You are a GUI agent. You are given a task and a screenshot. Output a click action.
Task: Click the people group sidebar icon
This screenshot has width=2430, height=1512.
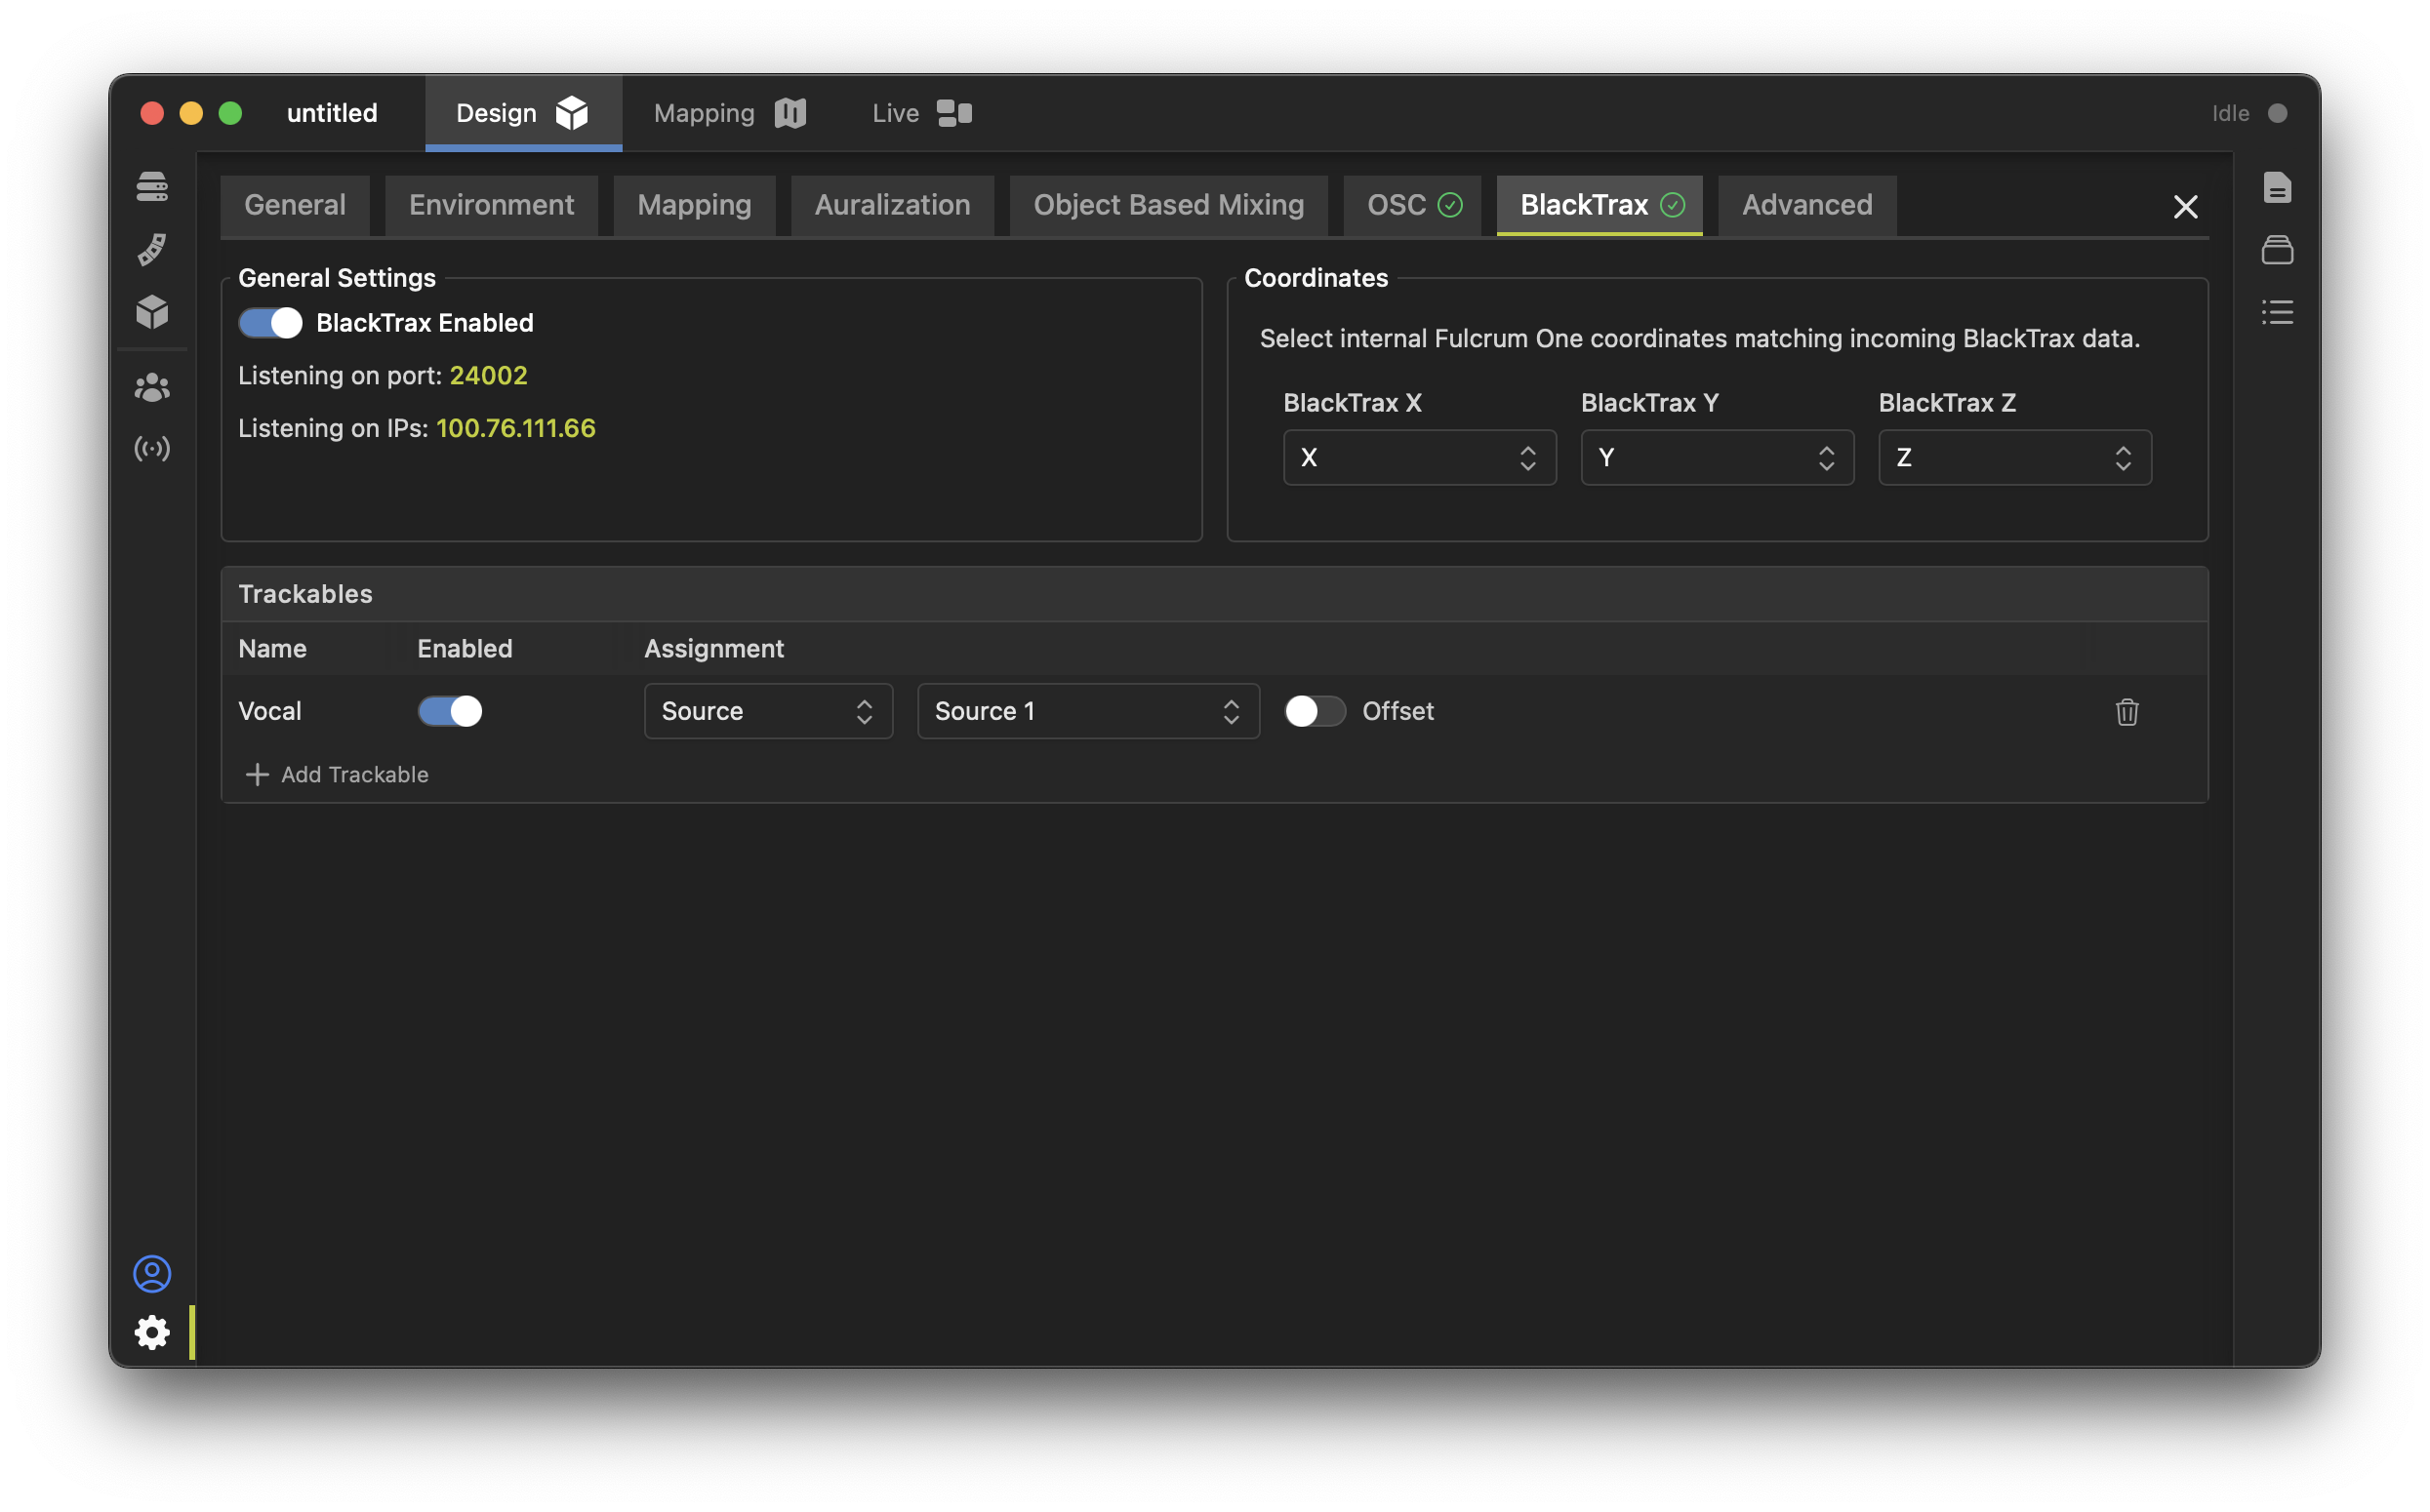click(152, 387)
